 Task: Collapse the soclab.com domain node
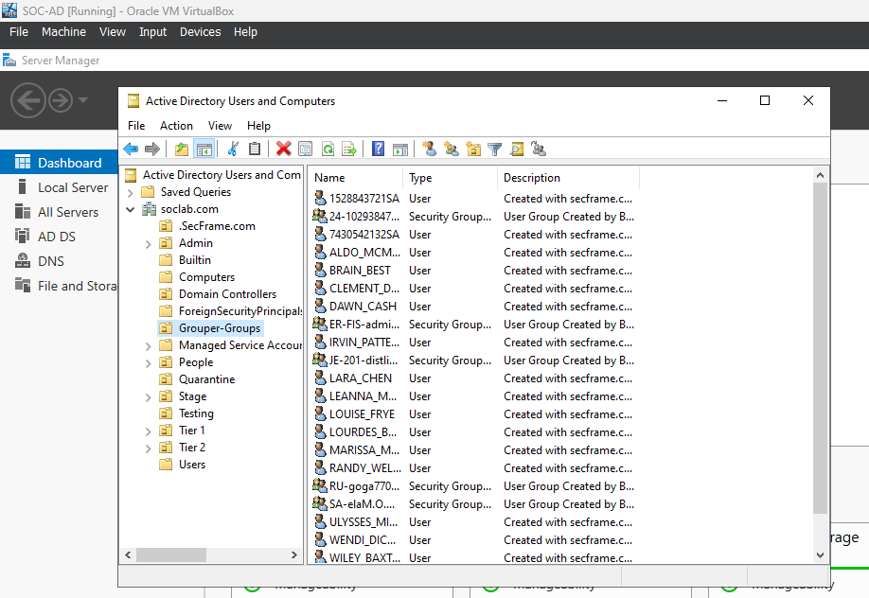(x=131, y=209)
